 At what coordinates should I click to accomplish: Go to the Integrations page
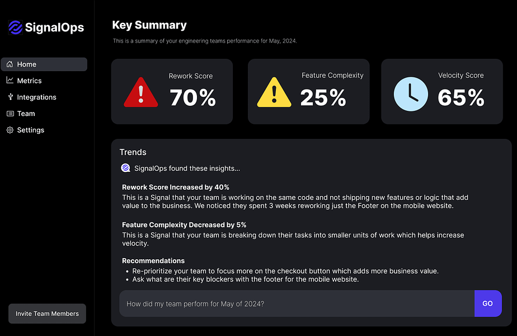(36, 97)
